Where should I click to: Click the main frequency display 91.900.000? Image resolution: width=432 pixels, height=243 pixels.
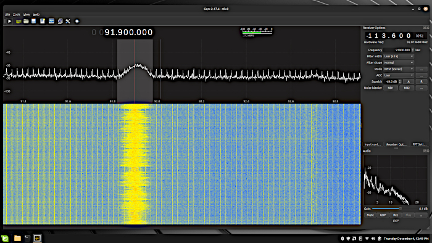click(128, 33)
